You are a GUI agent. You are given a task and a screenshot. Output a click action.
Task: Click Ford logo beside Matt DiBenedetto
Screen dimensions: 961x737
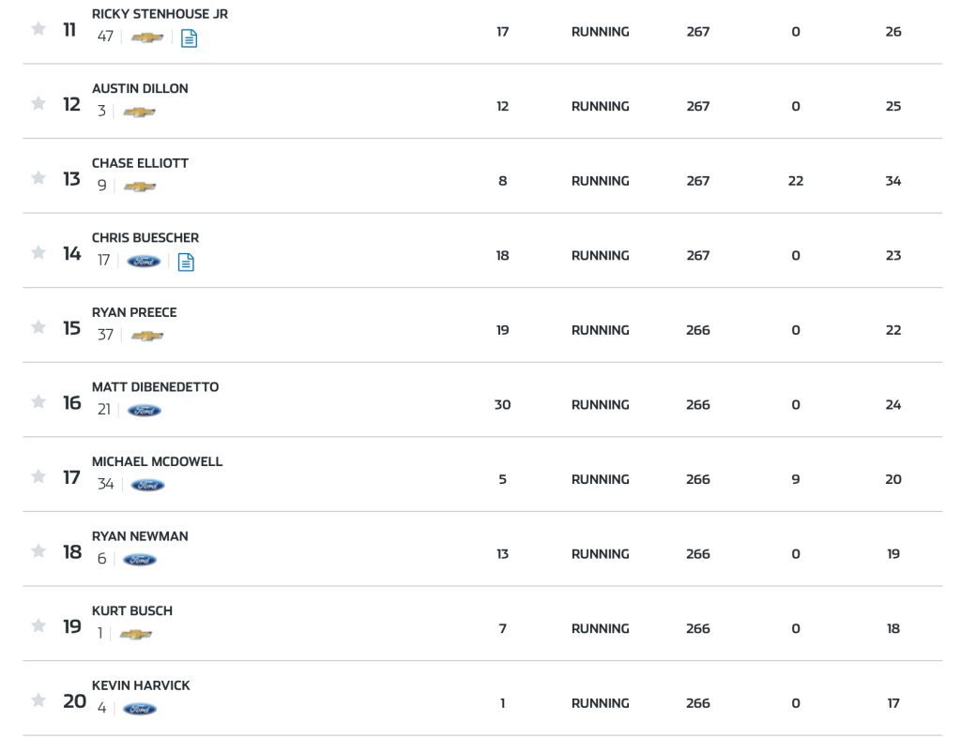145,411
